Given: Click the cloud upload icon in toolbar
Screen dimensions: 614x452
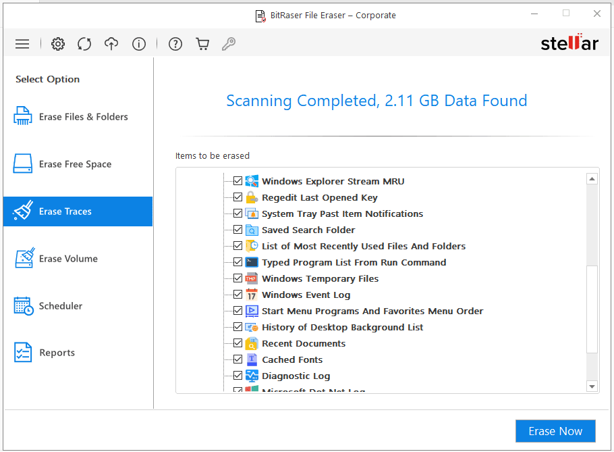Looking at the screenshot, I should tap(111, 43).
